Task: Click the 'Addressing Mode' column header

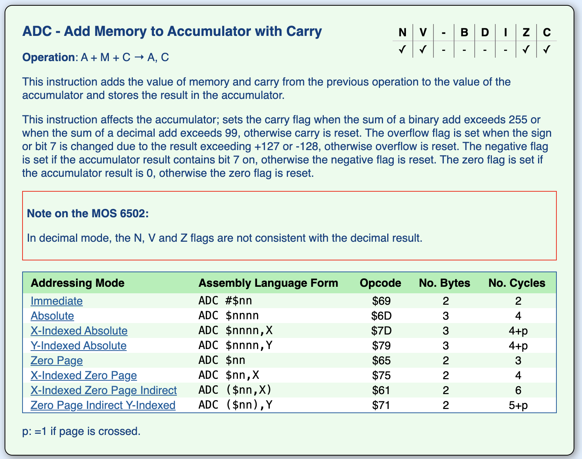Action: pos(78,283)
